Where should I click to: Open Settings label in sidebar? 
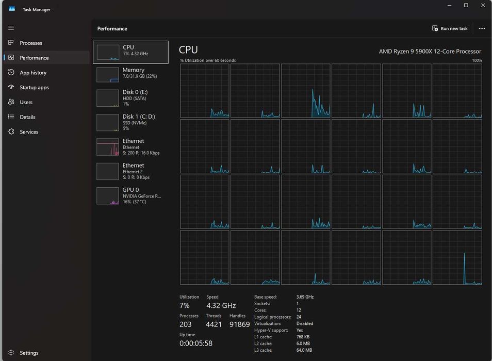coord(29,353)
